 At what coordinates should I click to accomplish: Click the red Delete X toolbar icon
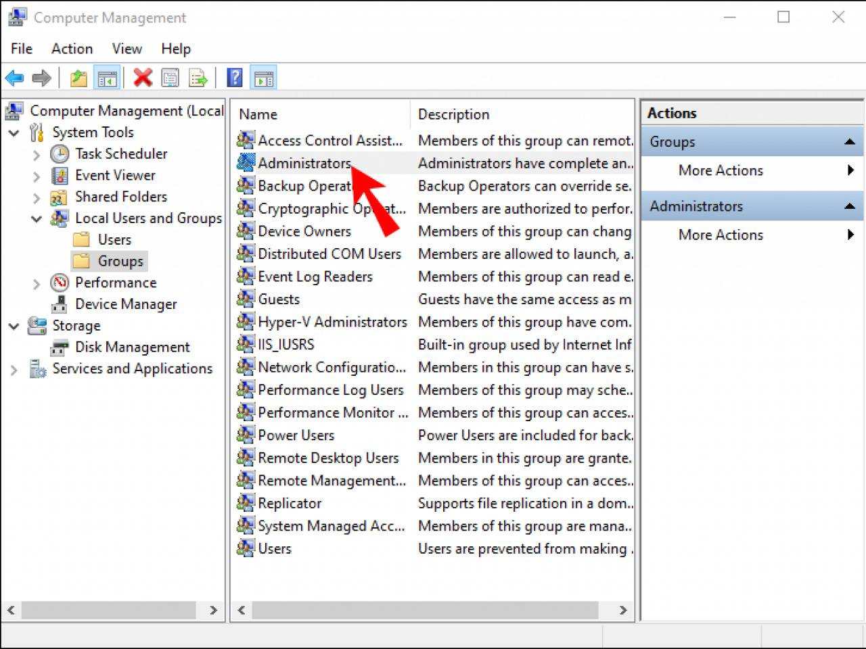coord(143,77)
